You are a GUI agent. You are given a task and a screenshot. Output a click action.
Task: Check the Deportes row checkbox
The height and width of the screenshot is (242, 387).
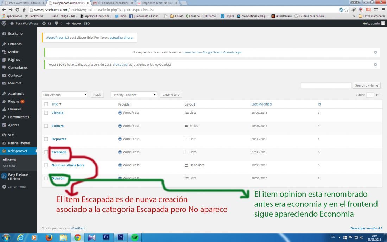46,139
